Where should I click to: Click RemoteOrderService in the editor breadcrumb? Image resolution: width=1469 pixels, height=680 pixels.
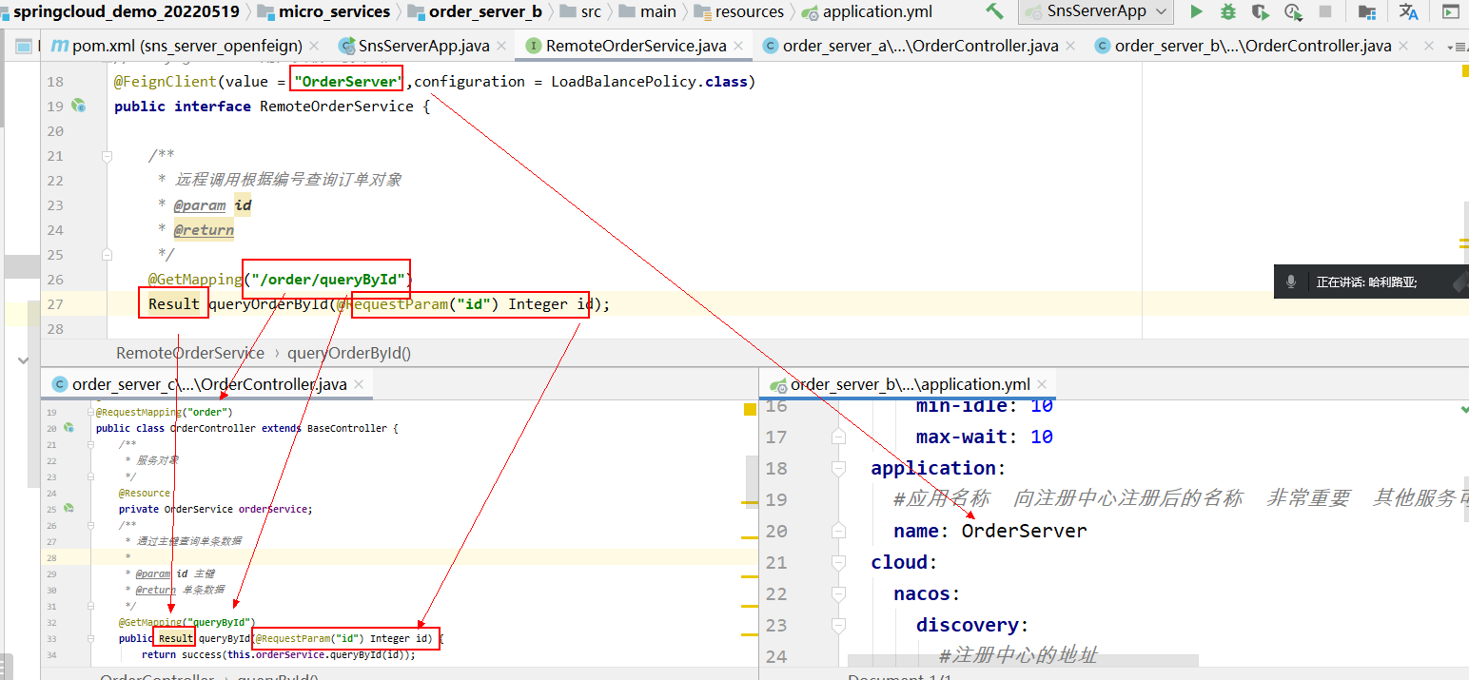[190, 353]
